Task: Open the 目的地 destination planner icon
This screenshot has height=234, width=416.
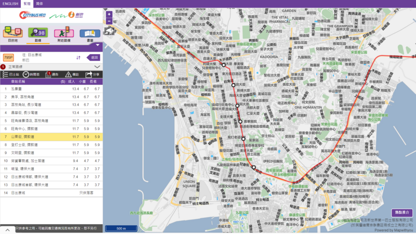Action: 12,34
